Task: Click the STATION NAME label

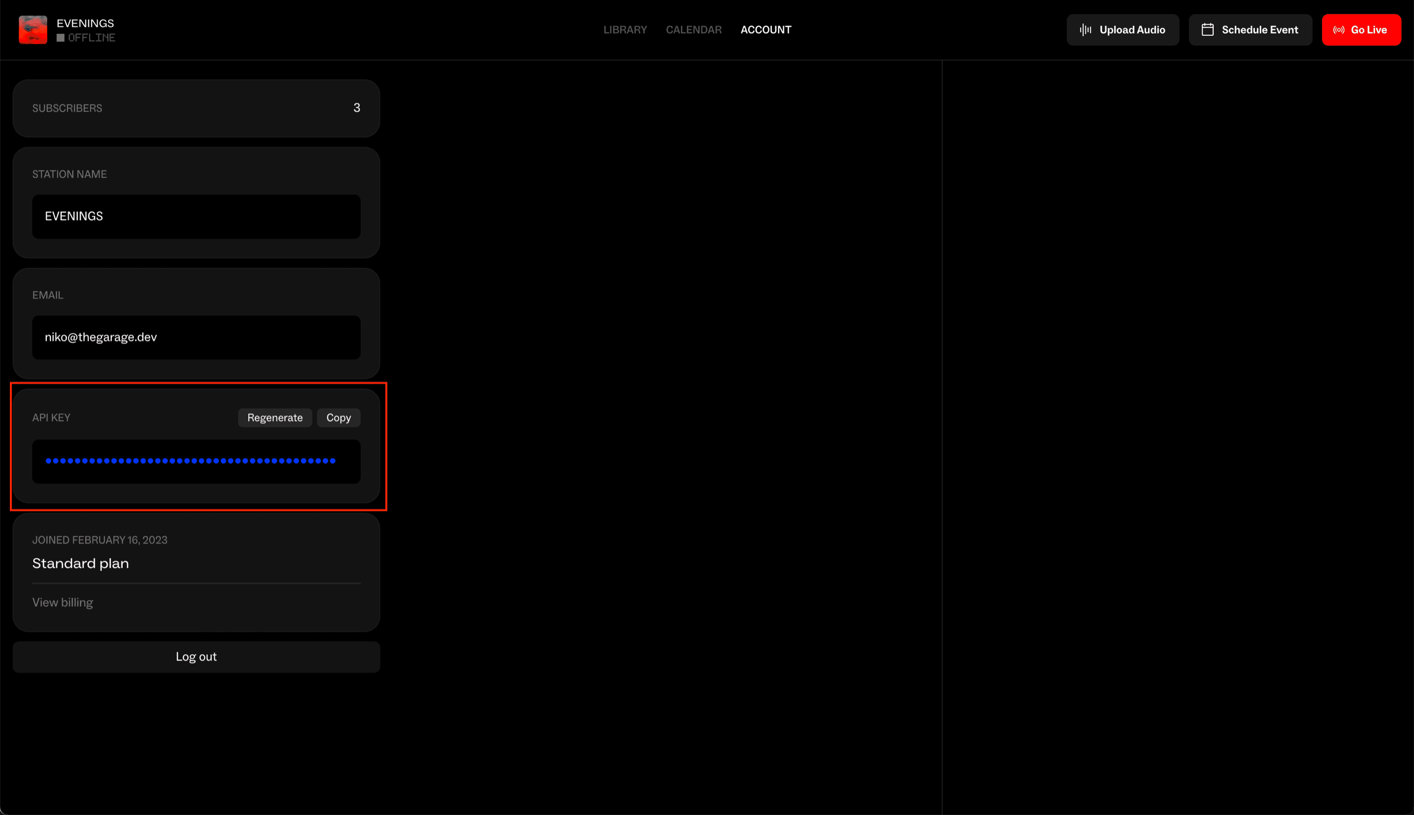Action: coord(70,174)
